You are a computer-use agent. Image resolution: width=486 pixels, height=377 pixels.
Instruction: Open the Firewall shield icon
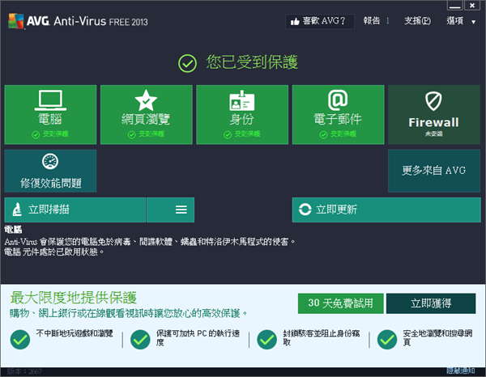pos(433,101)
